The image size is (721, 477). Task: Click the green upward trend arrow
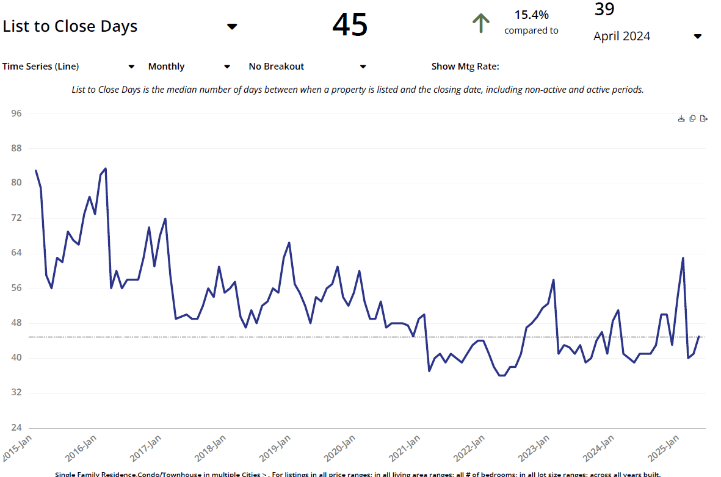pos(481,23)
